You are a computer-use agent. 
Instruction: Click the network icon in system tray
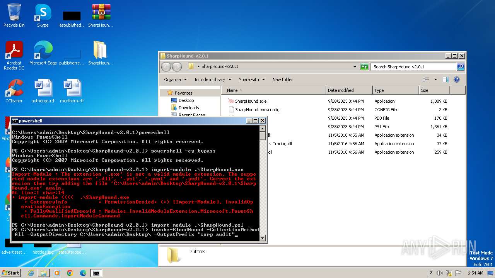449,273
